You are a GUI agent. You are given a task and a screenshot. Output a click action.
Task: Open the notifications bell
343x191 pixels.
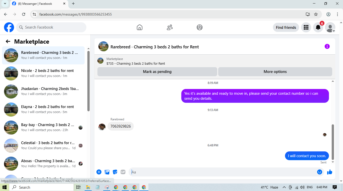(318, 27)
